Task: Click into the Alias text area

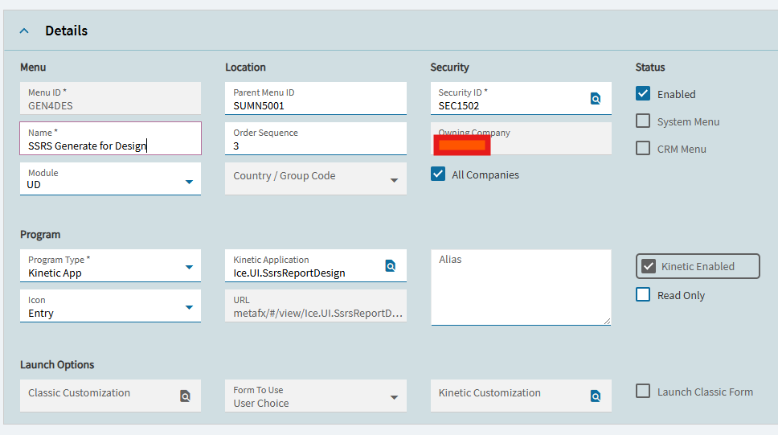Action: coord(520,291)
